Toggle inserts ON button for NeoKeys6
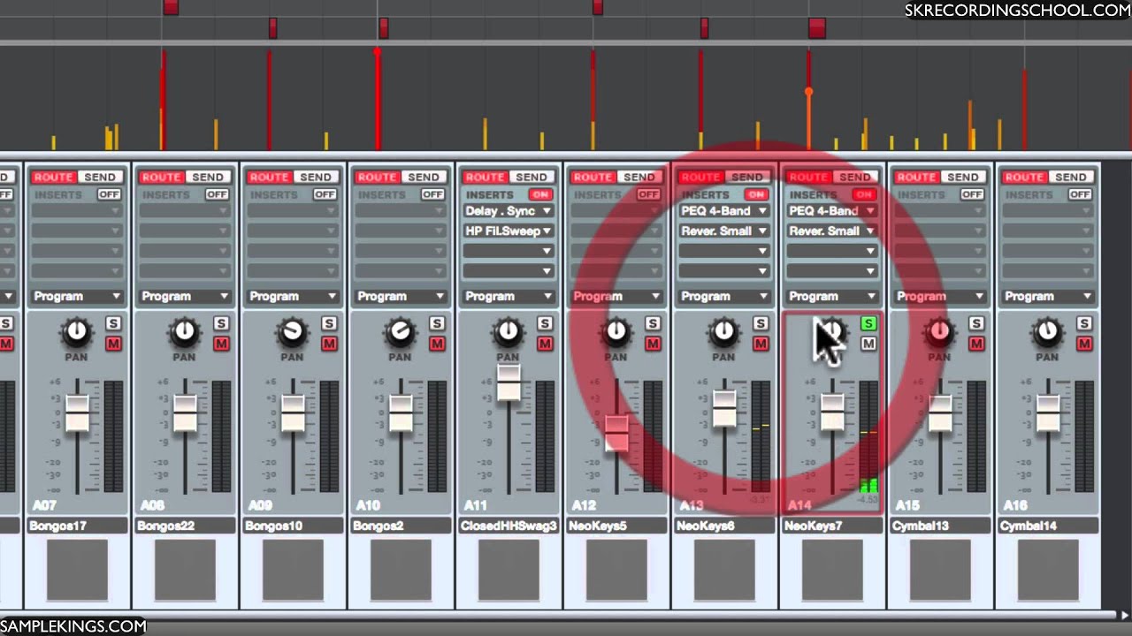1132x636 pixels. coord(756,194)
